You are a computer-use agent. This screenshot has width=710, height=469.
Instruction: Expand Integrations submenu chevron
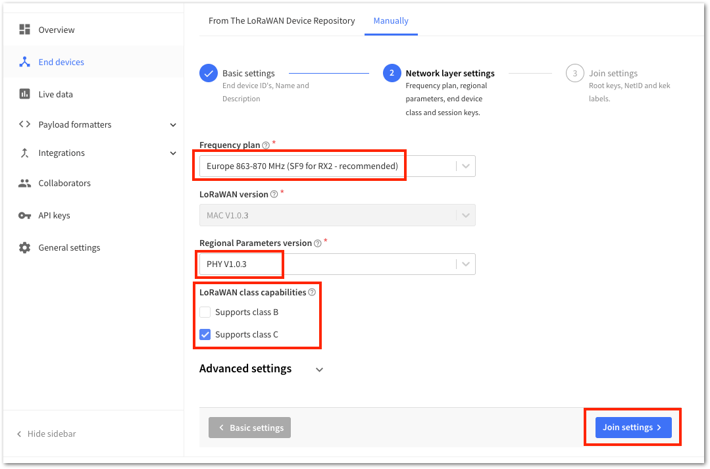pos(173,153)
